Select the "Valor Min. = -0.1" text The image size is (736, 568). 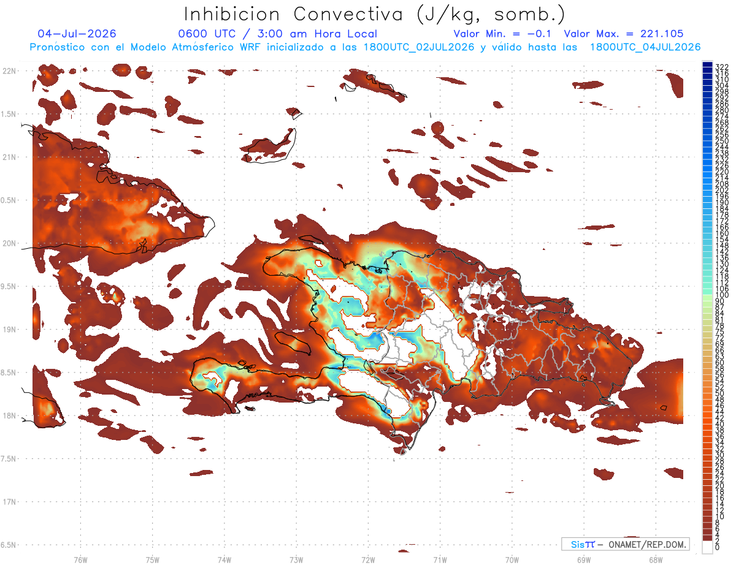[503, 34]
